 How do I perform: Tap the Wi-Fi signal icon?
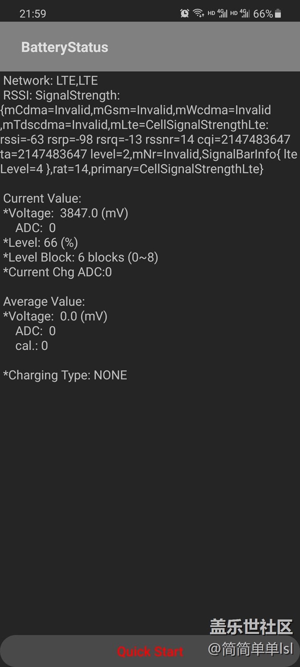(x=199, y=13)
